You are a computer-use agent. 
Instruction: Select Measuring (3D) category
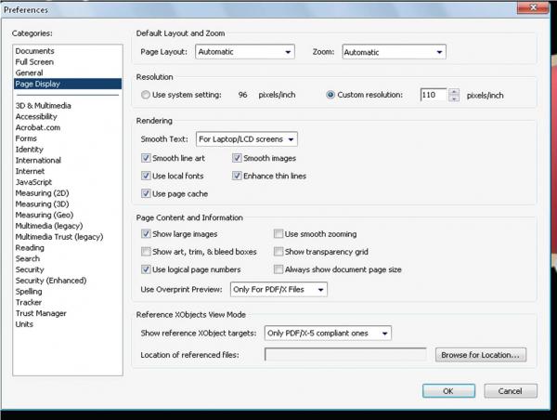pyautogui.click(x=42, y=204)
